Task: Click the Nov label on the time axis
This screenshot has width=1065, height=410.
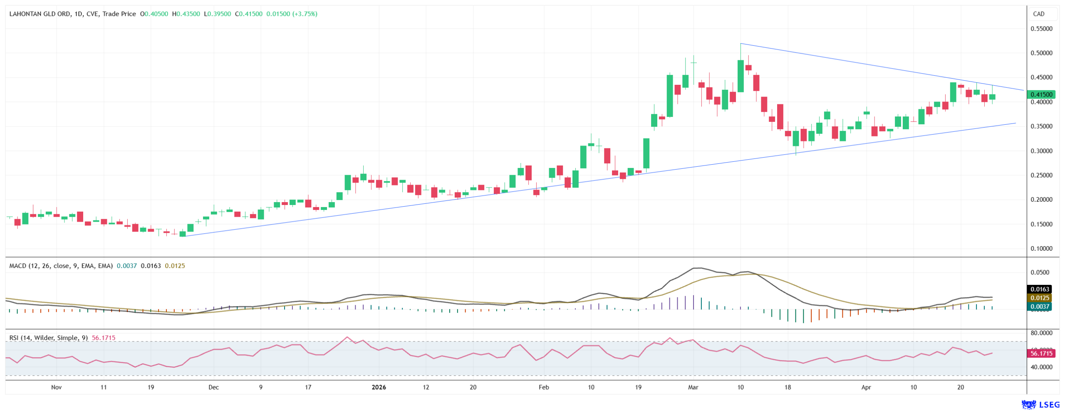Action: (x=56, y=387)
